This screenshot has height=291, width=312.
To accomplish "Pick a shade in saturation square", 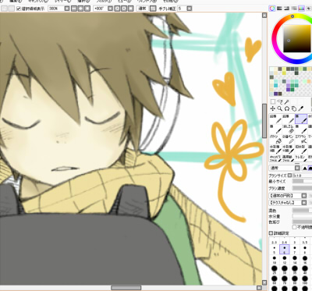I will pos(297,38).
